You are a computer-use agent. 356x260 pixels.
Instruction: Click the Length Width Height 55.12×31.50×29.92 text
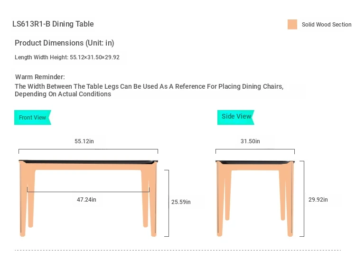point(67,57)
